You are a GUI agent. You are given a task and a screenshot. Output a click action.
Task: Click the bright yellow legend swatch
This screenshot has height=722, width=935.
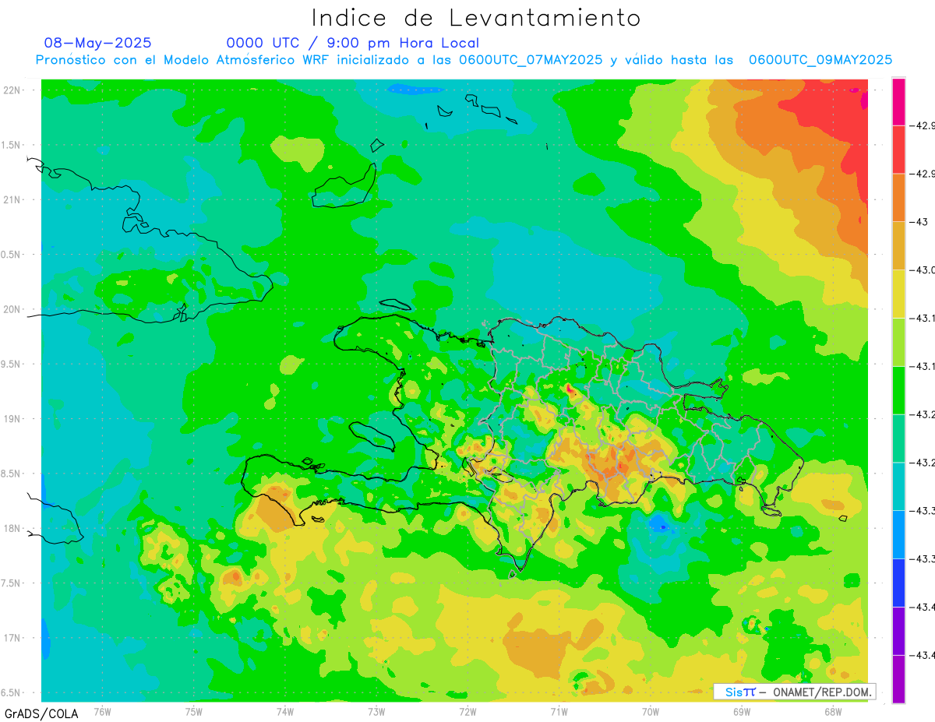898,294
